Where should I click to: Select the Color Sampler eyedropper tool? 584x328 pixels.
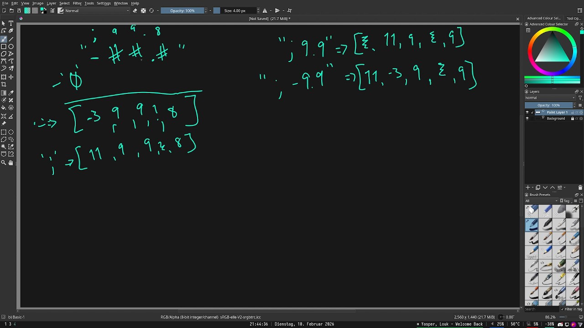point(11,92)
